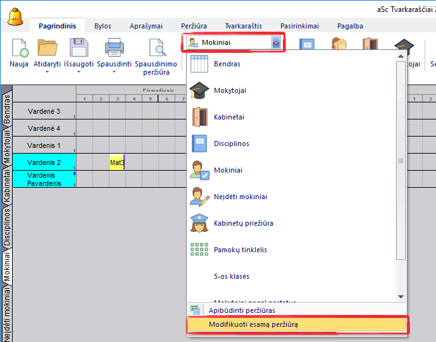This screenshot has width=436, height=342.
Task: Choose Kabinetai door icon view
Action: pos(228,117)
